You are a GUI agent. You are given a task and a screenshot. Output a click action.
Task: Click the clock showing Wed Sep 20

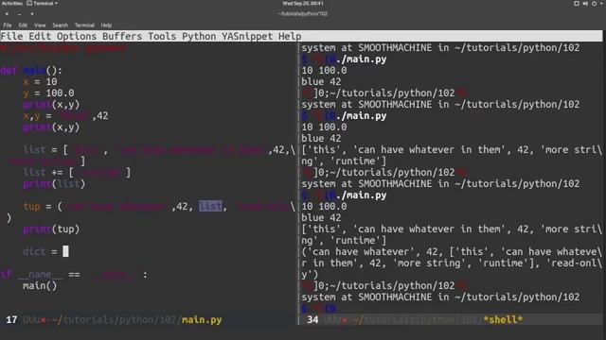point(303,4)
